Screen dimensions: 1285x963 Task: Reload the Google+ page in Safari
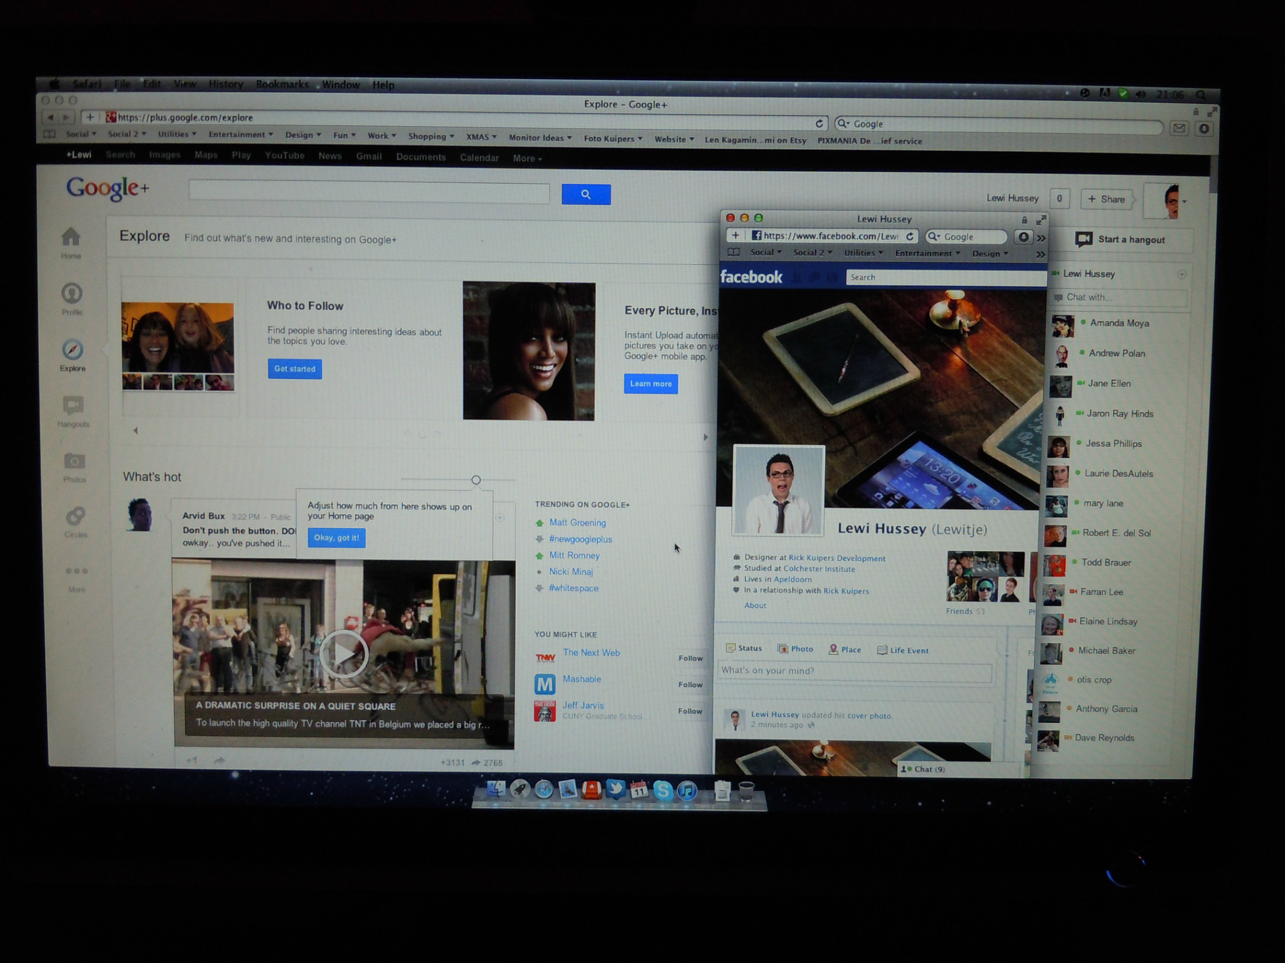tap(819, 124)
